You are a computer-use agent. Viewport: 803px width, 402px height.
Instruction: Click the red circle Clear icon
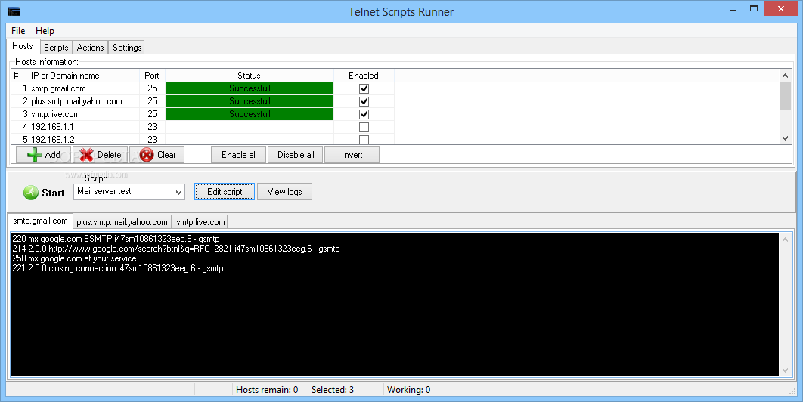point(147,155)
